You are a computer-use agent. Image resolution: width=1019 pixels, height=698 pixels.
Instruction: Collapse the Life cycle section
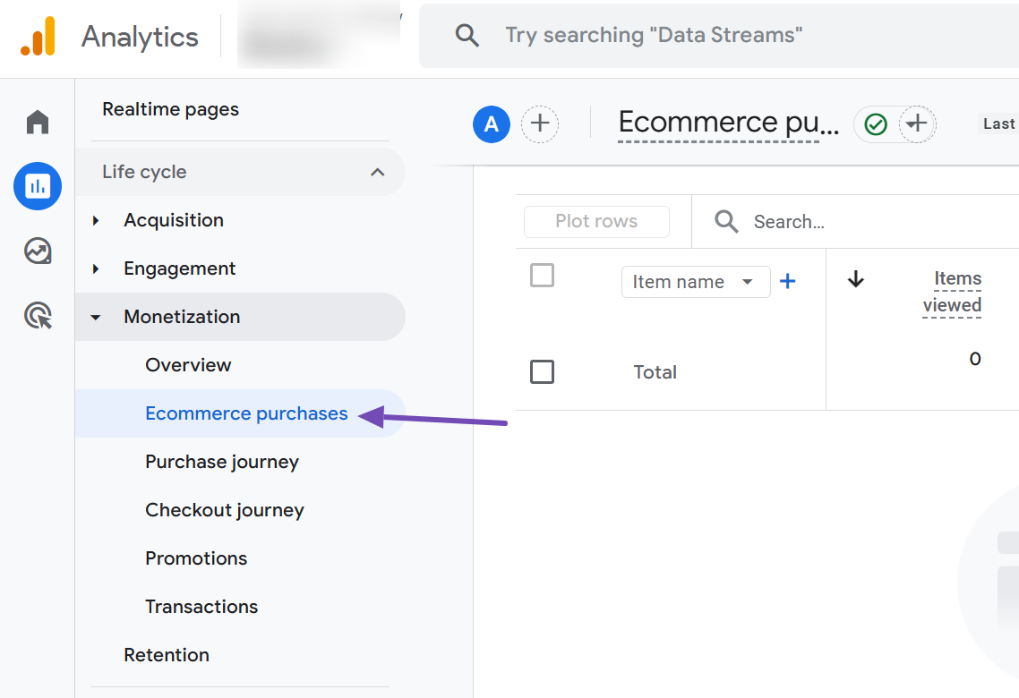pos(377,172)
